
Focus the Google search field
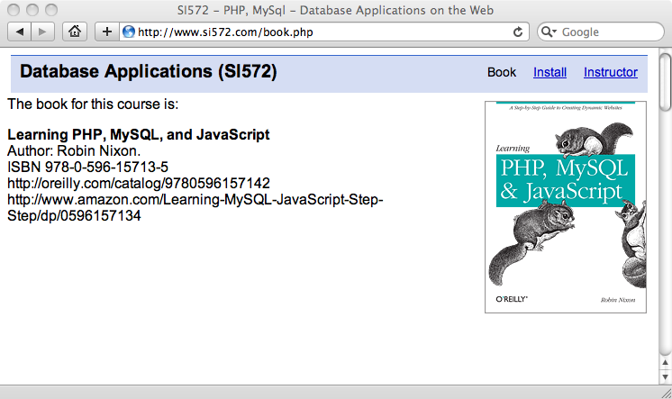(x=601, y=32)
